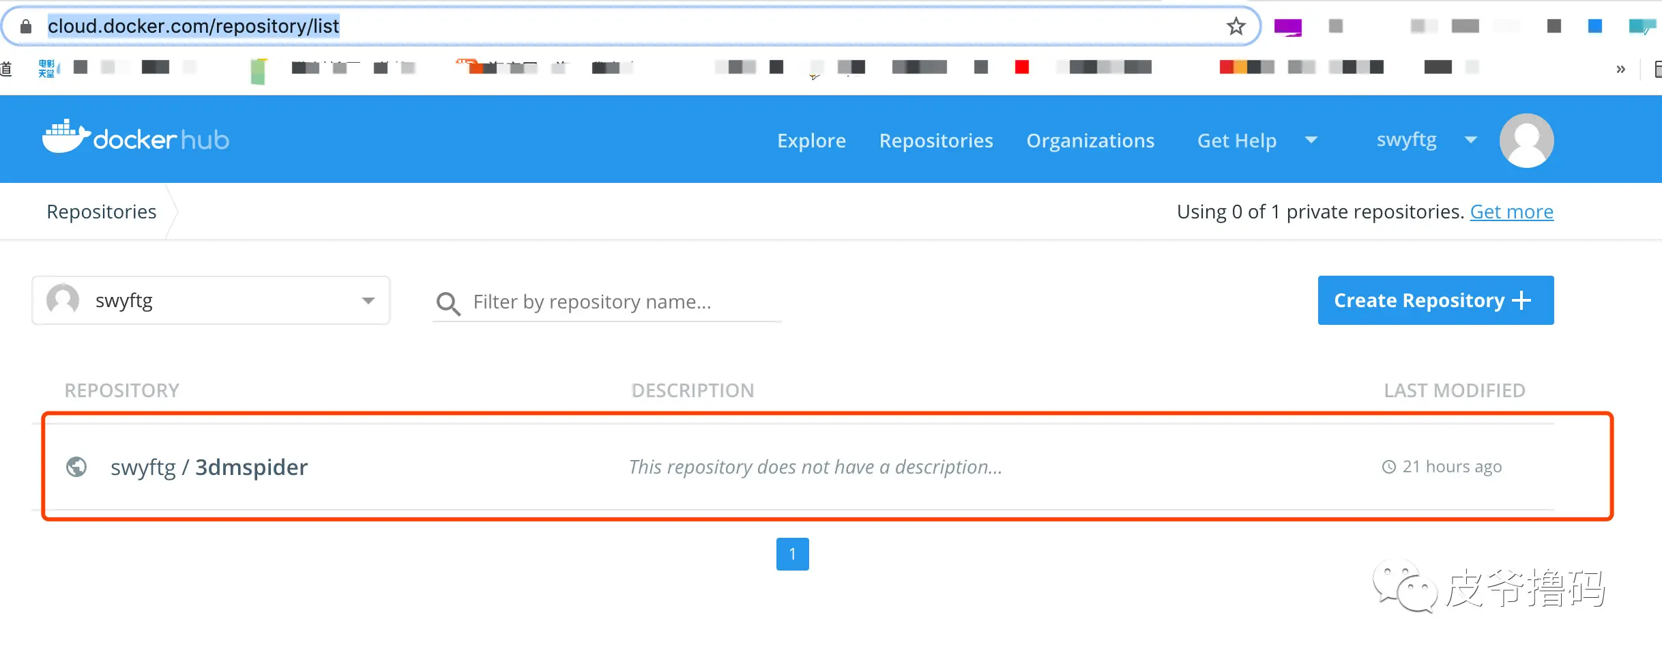Show more bookmarks with double chevron

tap(1620, 69)
